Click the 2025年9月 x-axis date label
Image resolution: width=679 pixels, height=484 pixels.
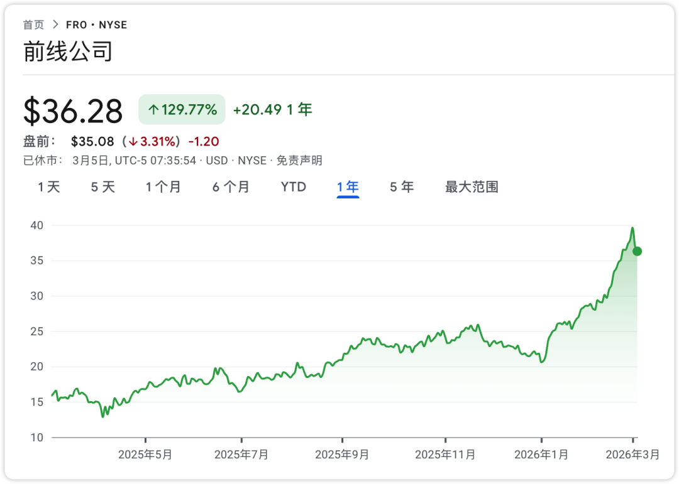click(x=342, y=454)
